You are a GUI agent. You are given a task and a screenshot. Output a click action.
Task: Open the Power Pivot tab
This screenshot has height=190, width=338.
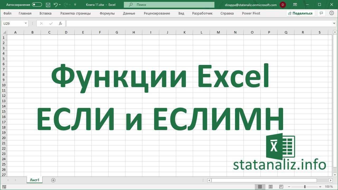coord(251,13)
